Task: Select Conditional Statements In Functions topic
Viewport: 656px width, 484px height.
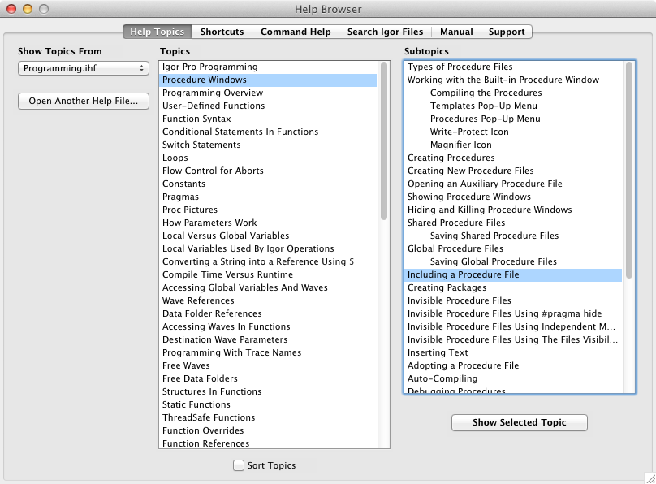Action: (x=268, y=132)
